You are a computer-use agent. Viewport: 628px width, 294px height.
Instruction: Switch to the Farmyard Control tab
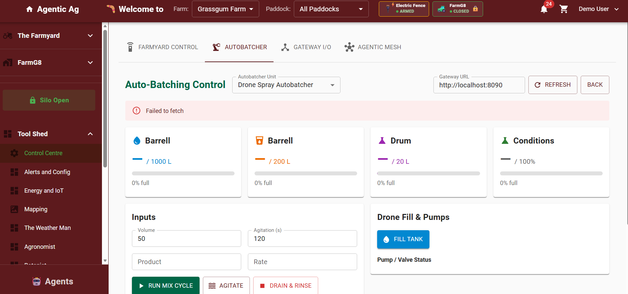pos(162,47)
